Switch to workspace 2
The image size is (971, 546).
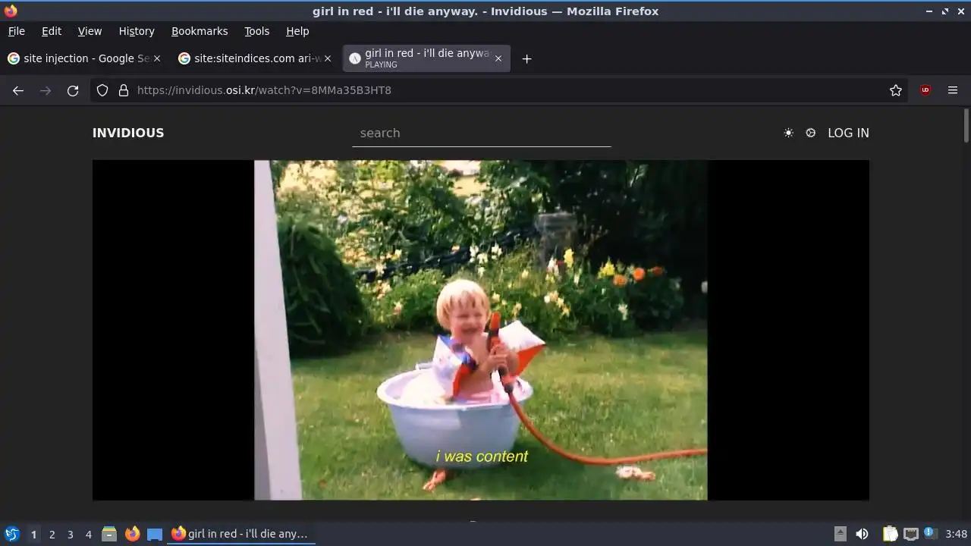[x=52, y=535]
